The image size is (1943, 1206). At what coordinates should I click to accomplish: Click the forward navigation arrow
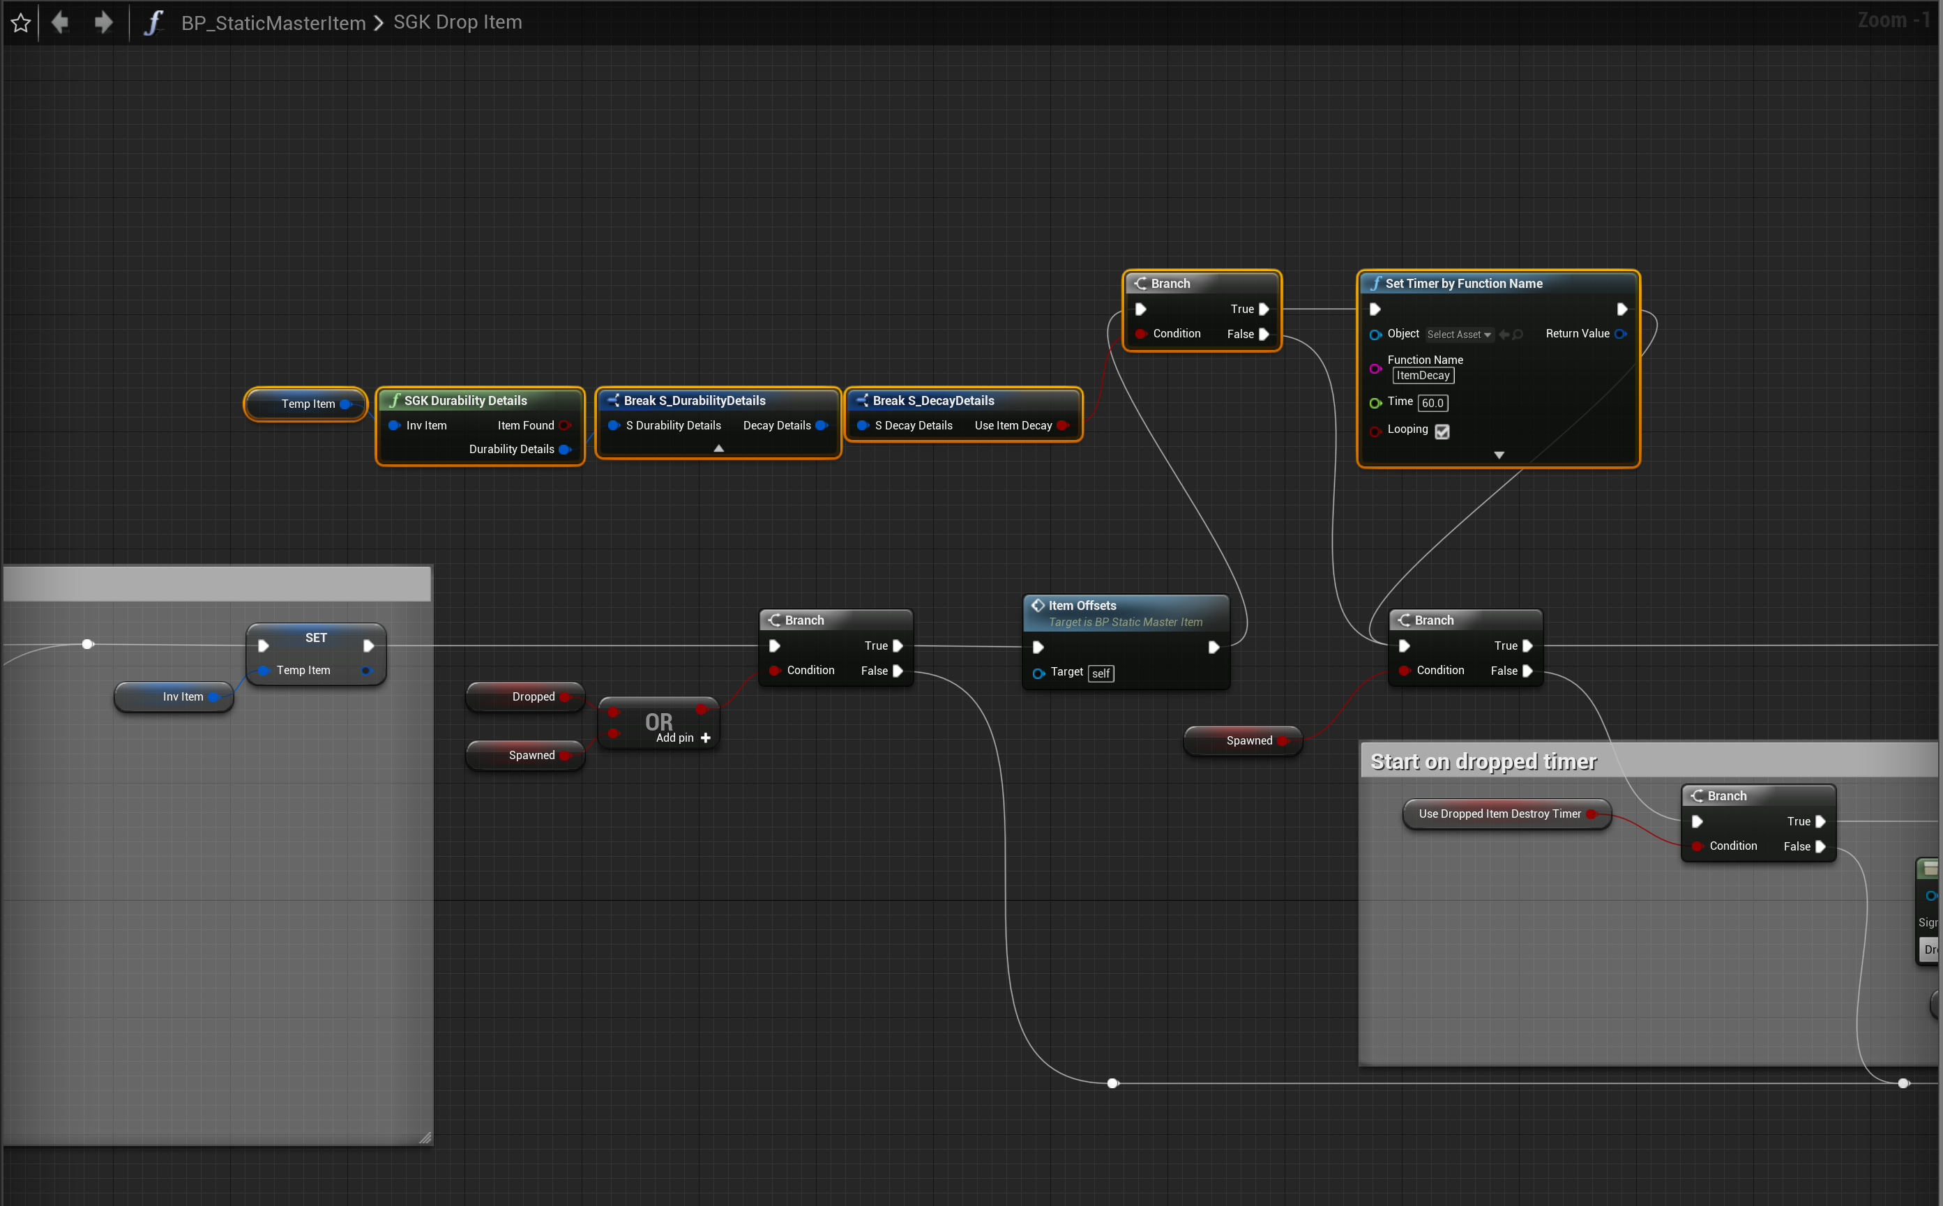click(103, 22)
